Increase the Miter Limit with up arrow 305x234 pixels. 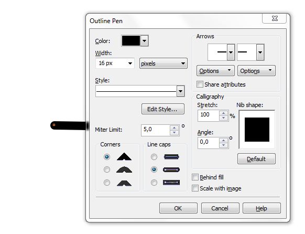click(x=175, y=127)
